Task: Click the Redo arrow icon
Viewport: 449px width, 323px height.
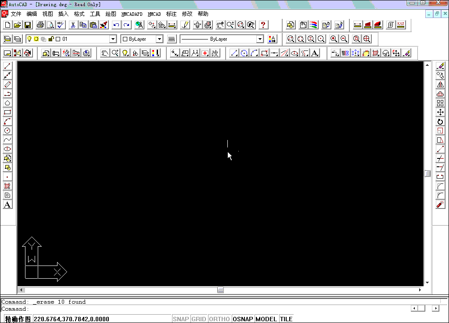Action: coord(126,25)
